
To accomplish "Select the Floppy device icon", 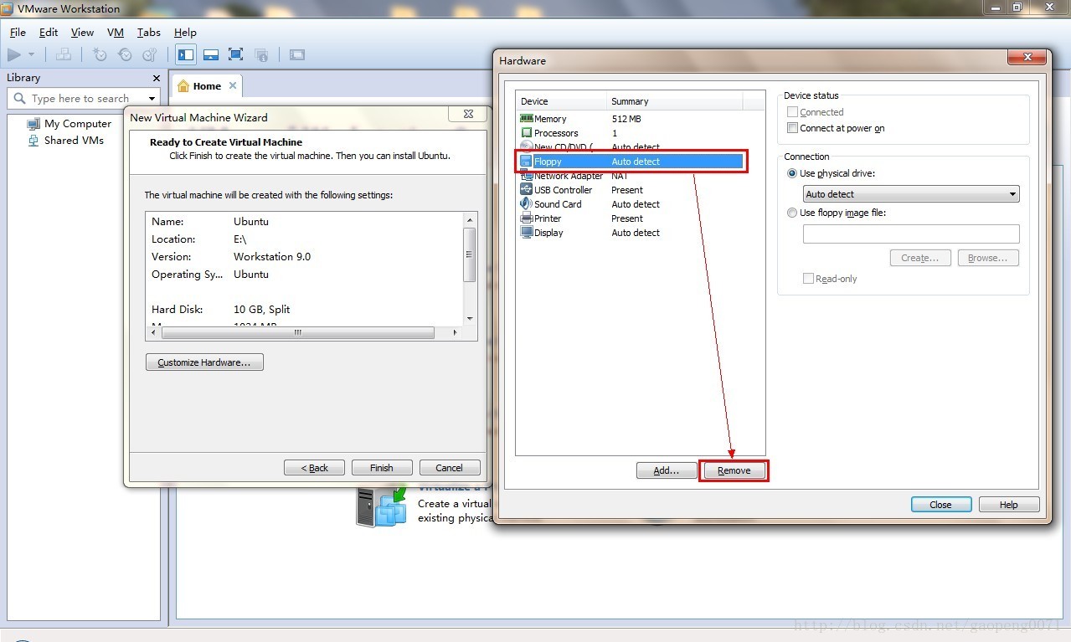I will click(527, 162).
